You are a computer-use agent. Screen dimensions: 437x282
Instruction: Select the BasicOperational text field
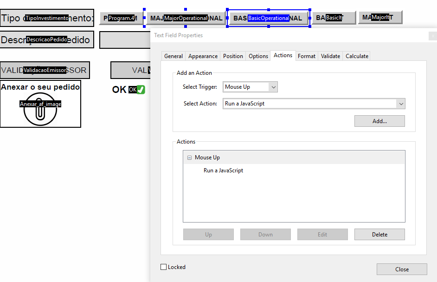click(x=267, y=18)
